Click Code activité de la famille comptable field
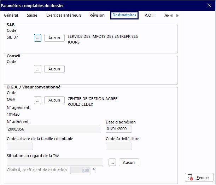 [19, 146]
